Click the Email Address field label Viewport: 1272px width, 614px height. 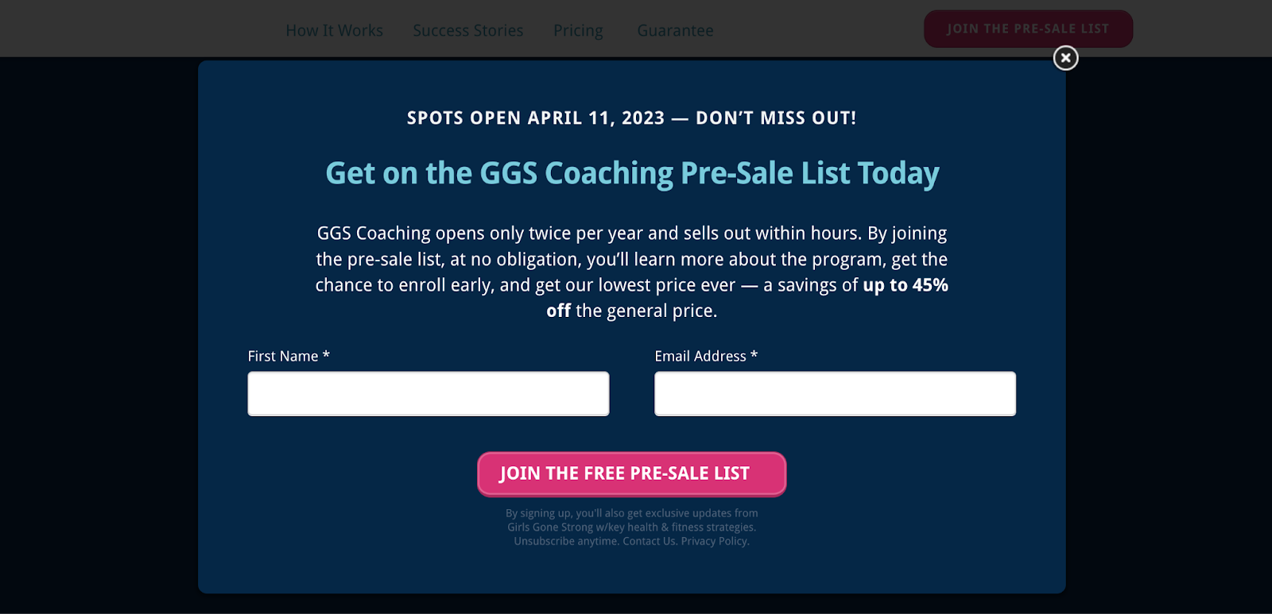coord(706,356)
